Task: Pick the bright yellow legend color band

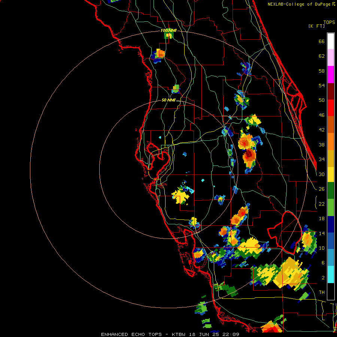Action: [331, 174]
